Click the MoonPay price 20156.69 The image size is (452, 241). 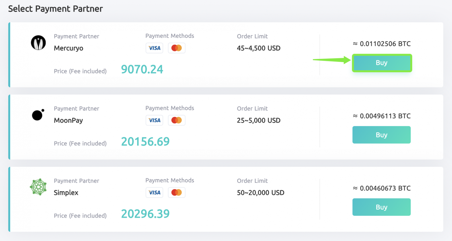(145, 141)
